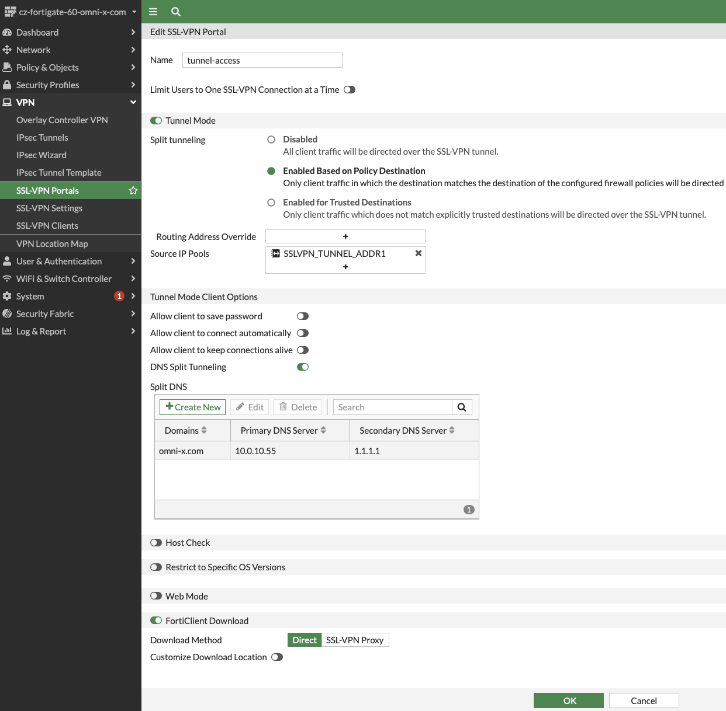Go to IPsec Tunnels menu item

tap(42, 138)
